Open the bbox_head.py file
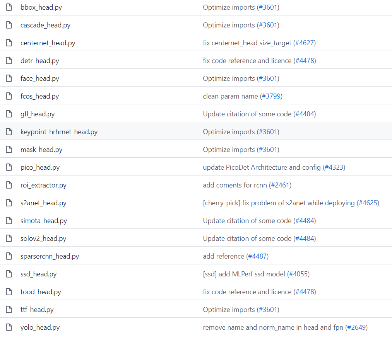 [x=41, y=7]
